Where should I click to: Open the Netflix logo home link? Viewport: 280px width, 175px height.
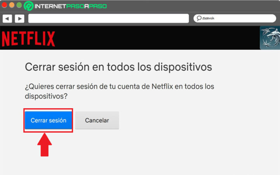(x=28, y=39)
